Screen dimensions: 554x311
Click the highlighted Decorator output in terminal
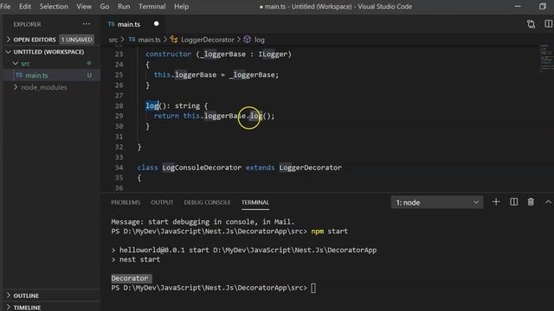[x=130, y=278]
